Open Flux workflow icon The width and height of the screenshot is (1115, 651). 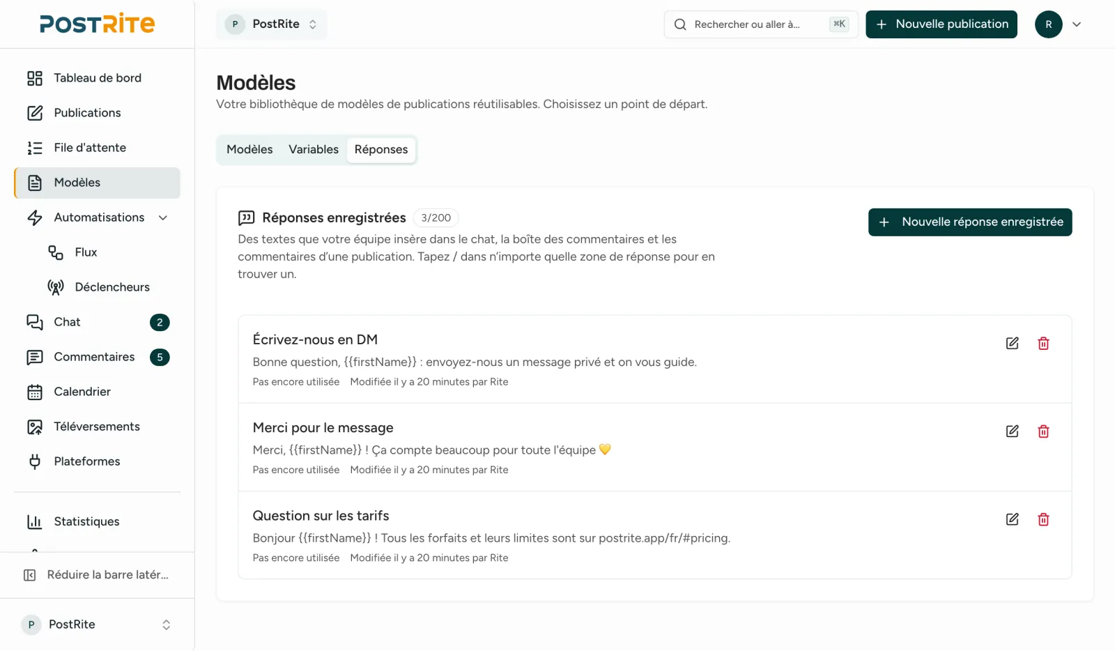click(x=56, y=252)
